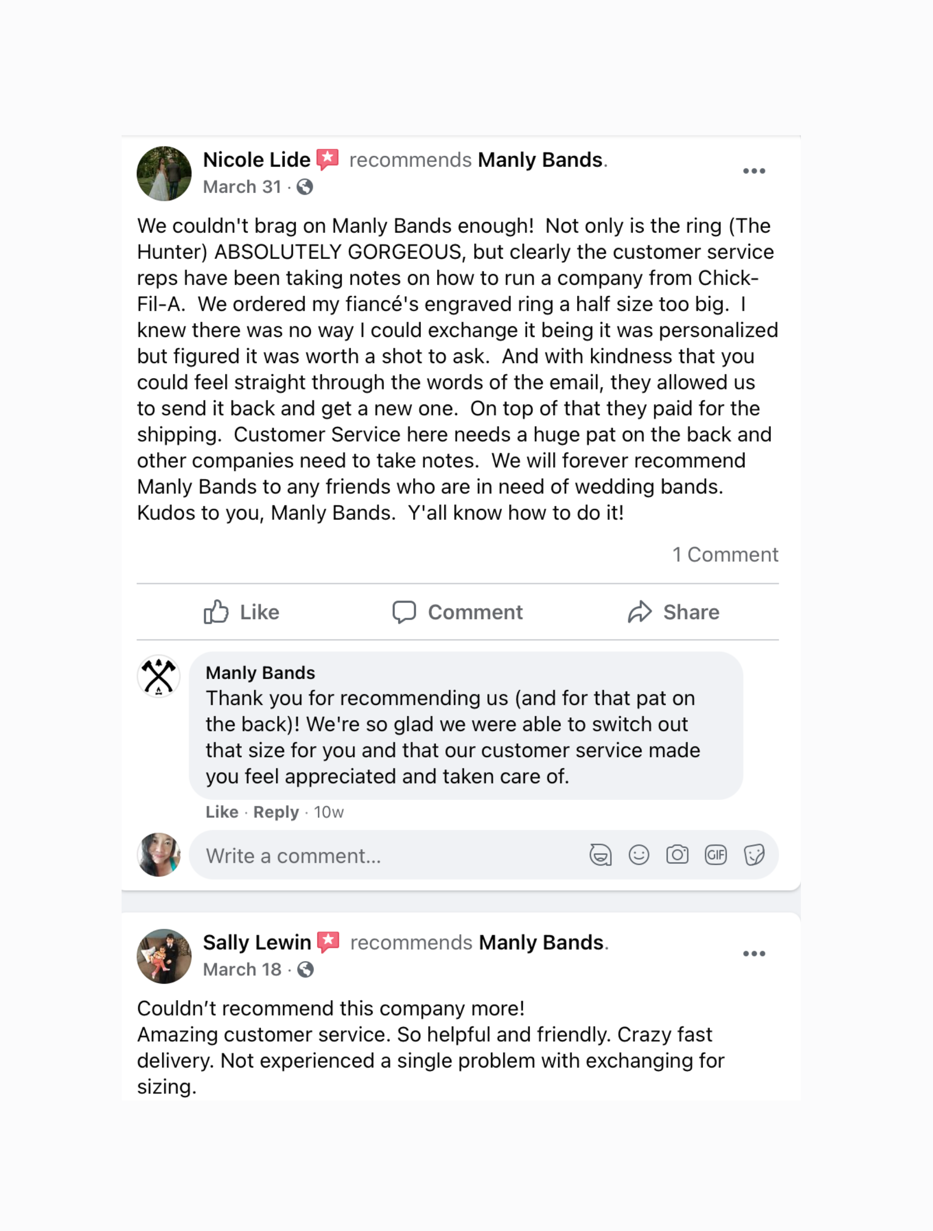Share Nicole Lide's recommendation
The height and width of the screenshot is (1231, 933).
[x=673, y=612]
